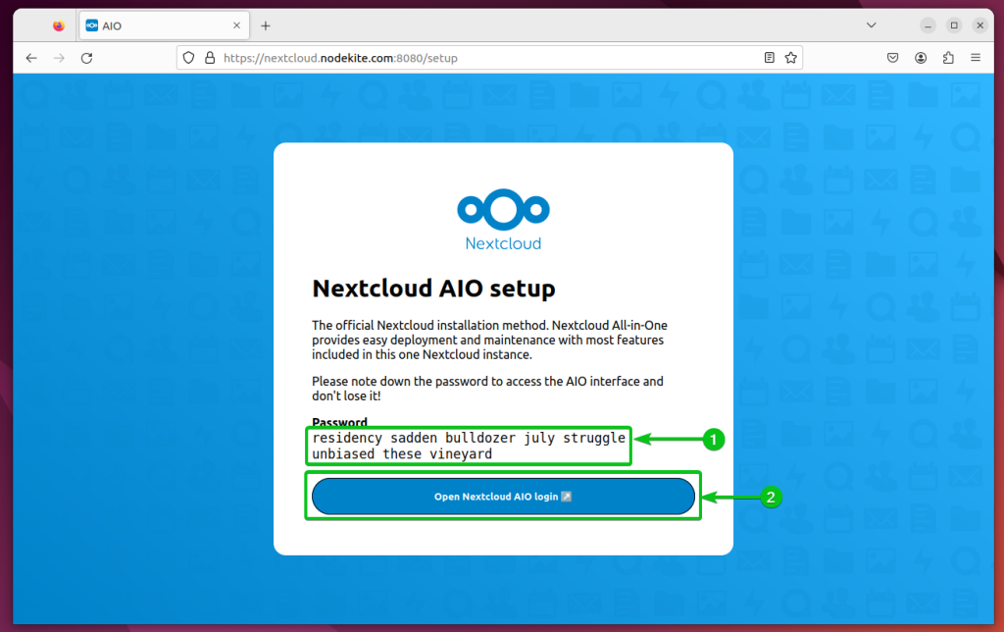Open the extensions puzzle-piece icon

(x=947, y=57)
